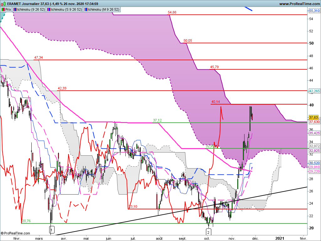Click the boxed marker 2 near October low
This screenshot has height=241, width=321.
point(208,232)
